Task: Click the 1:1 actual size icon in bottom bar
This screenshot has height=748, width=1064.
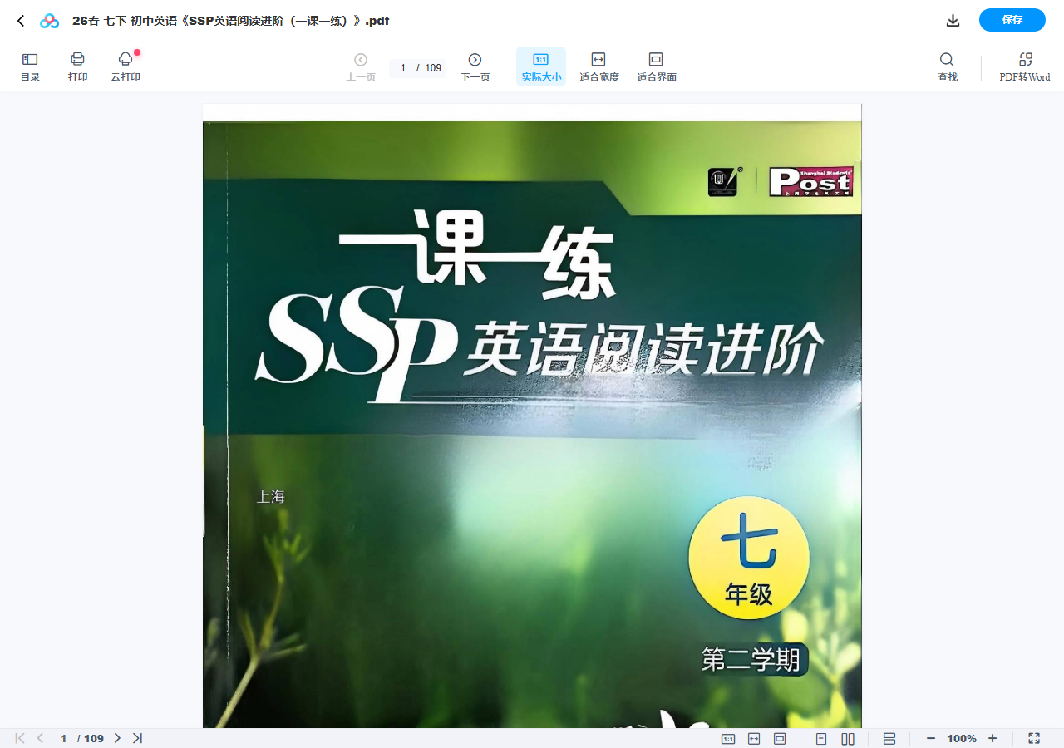Action: pos(728,738)
